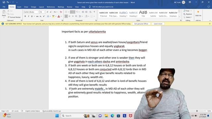Click the Add-ins icon

coord(198,14)
